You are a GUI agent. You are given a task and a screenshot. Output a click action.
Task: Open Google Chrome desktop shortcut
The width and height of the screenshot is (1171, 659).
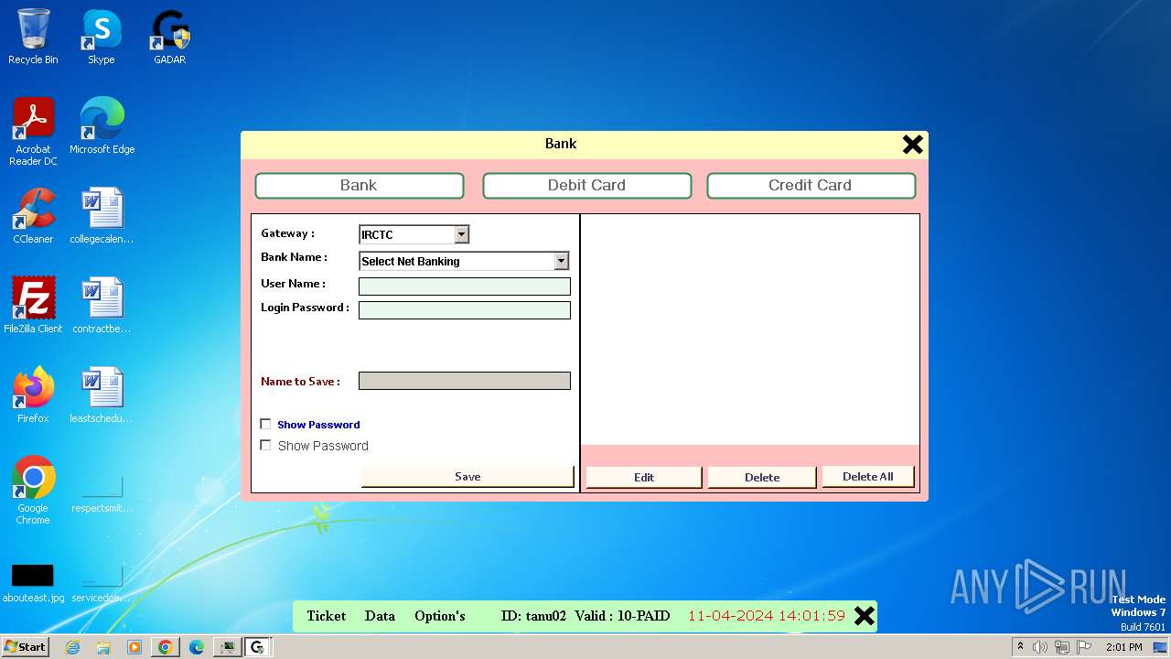point(33,491)
